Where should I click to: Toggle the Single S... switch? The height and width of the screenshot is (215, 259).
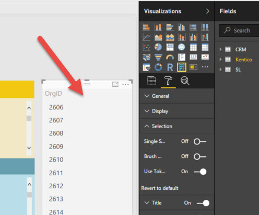tap(200, 142)
